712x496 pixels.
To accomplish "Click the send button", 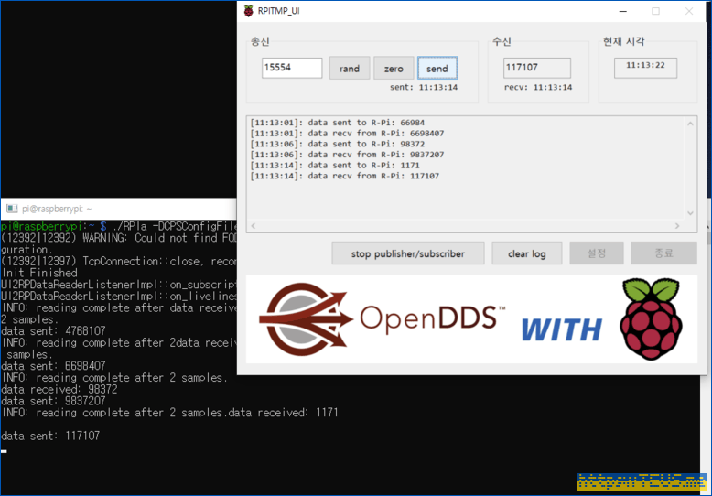I will click(437, 68).
